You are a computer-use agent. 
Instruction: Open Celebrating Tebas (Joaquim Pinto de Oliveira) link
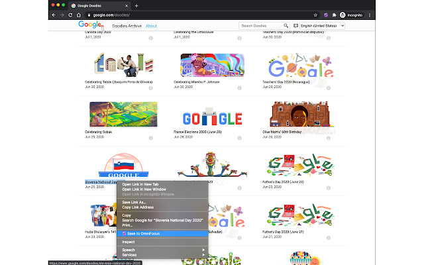119,82
